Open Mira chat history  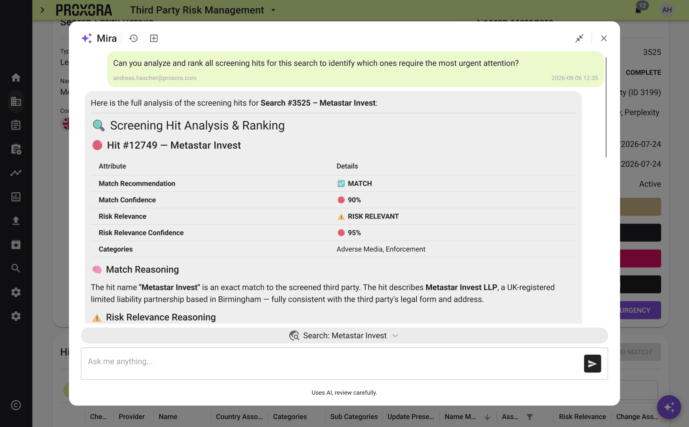(x=133, y=38)
